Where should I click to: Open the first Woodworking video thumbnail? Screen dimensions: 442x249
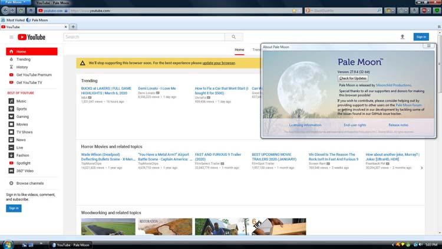pos(108,227)
